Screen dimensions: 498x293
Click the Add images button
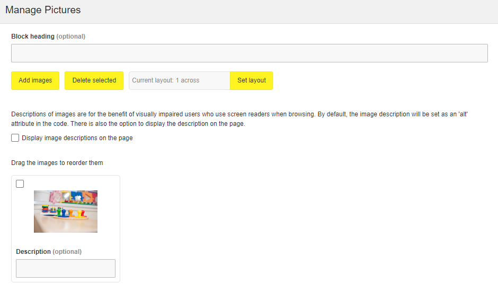[35, 80]
